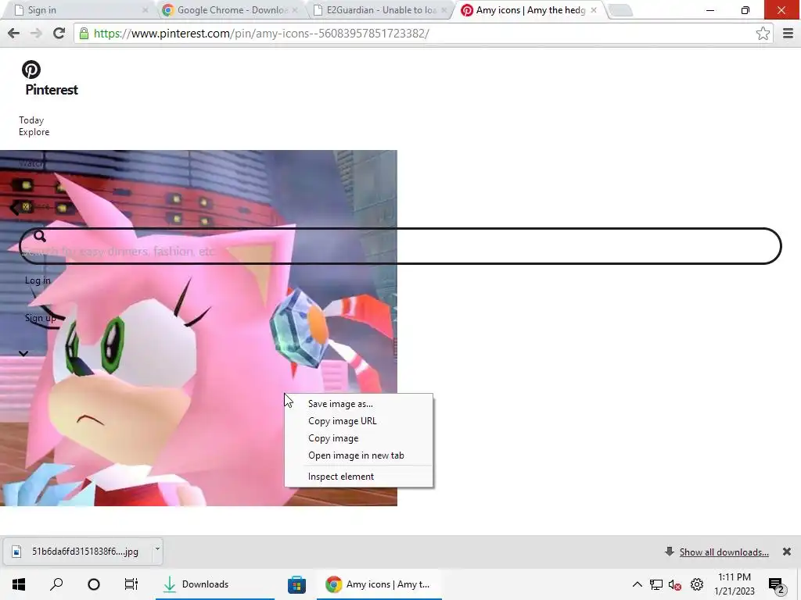Open Microsoft Store from taskbar
Viewport: 801px width, 600px height.
[296, 584]
